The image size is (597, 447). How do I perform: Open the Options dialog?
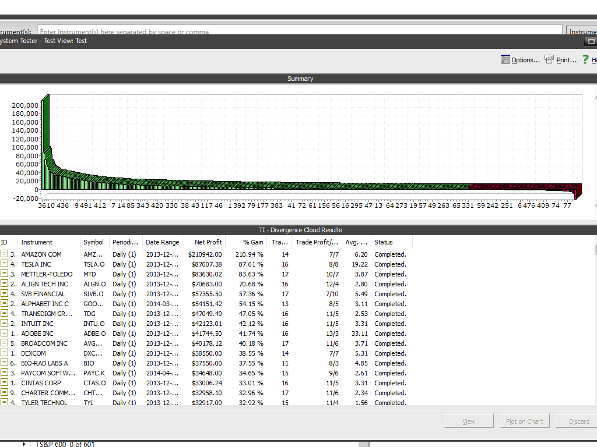pos(521,59)
